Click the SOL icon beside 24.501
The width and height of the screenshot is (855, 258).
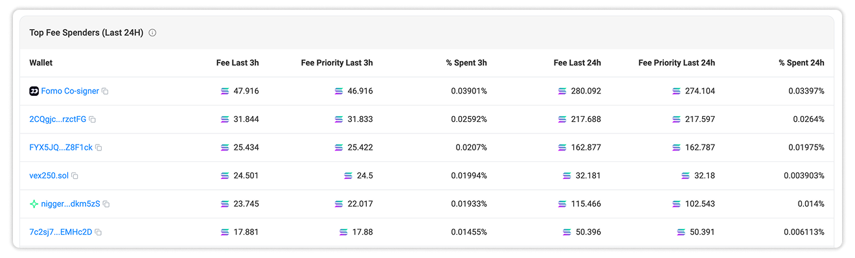point(225,176)
